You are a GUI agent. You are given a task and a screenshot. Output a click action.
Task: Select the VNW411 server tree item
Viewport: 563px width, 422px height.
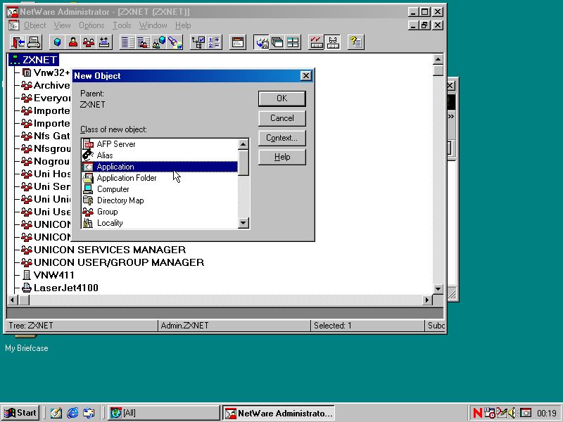(48, 275)
